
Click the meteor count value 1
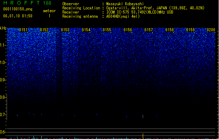coord(49,16)
